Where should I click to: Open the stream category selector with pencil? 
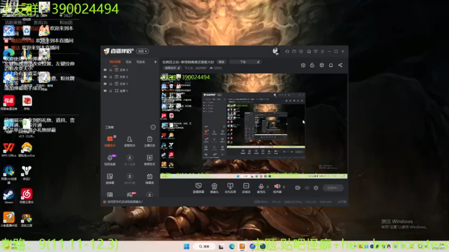pos(245,62)
